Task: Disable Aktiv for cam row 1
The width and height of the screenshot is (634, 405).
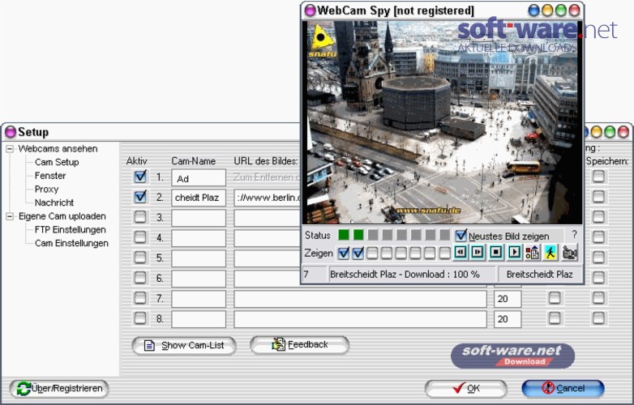Action: 140,177
